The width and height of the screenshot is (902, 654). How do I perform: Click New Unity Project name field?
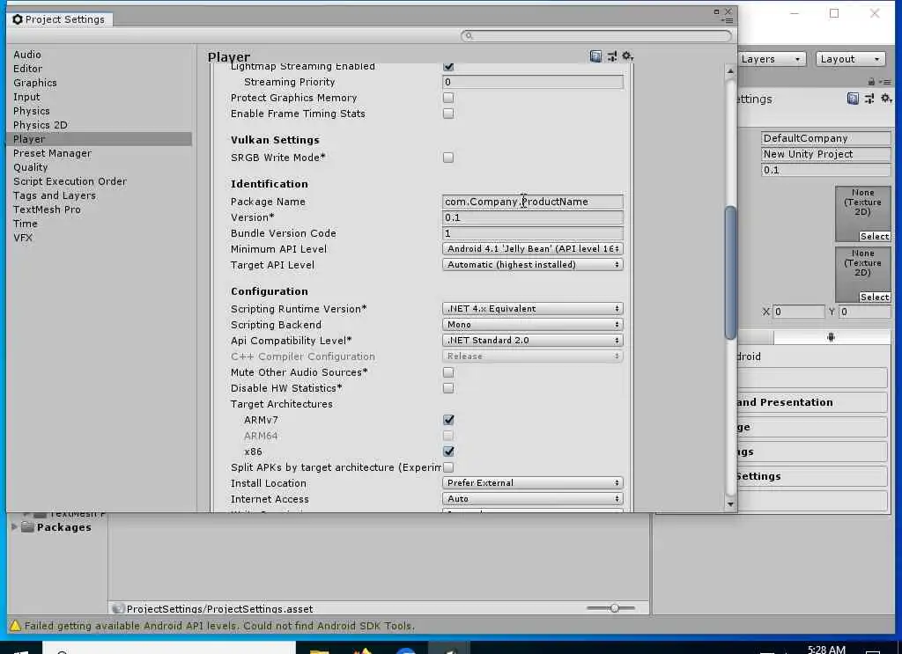pos(826,155)
